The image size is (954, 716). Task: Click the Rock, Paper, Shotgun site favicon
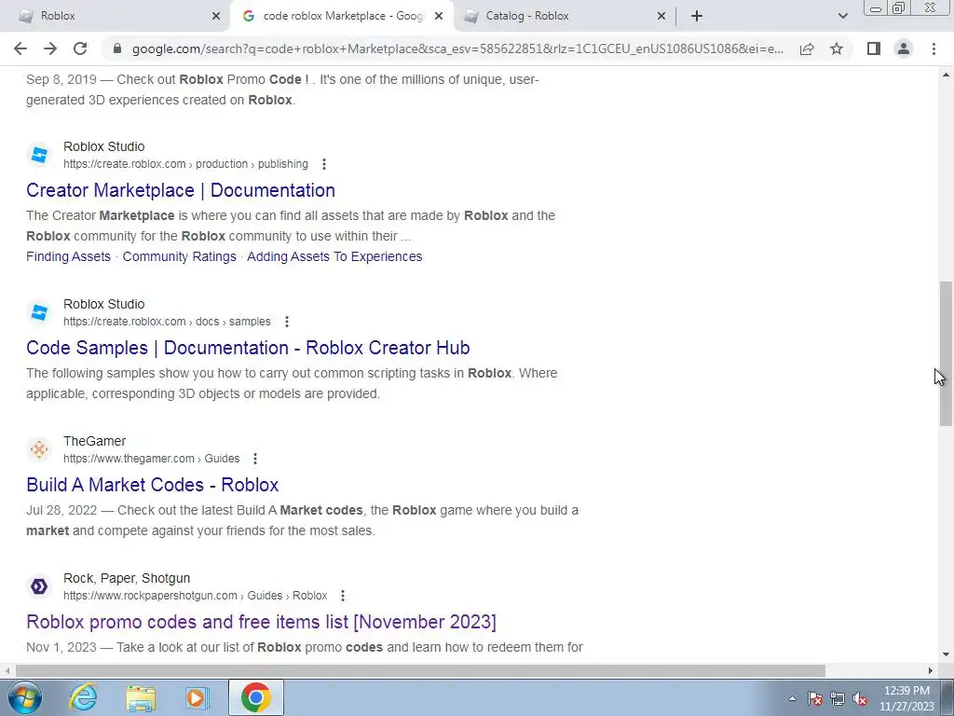pyautogui.click(x=39, y=586)
